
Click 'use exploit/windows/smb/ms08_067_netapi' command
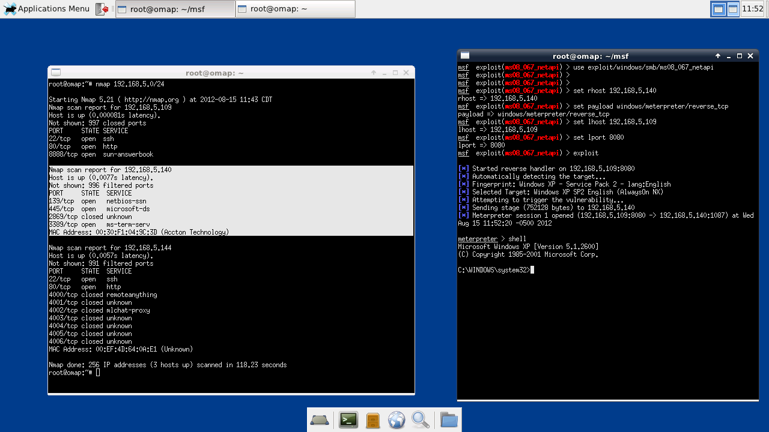click(643, 67)
